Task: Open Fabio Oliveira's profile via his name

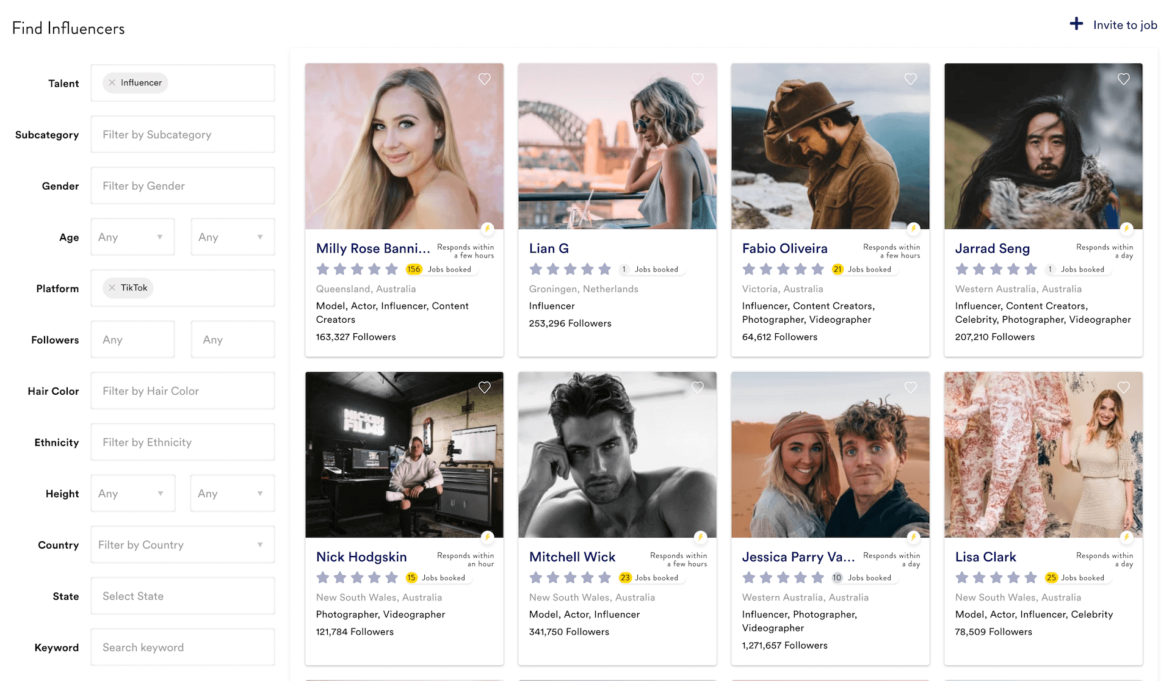Action: pos(784,248)
